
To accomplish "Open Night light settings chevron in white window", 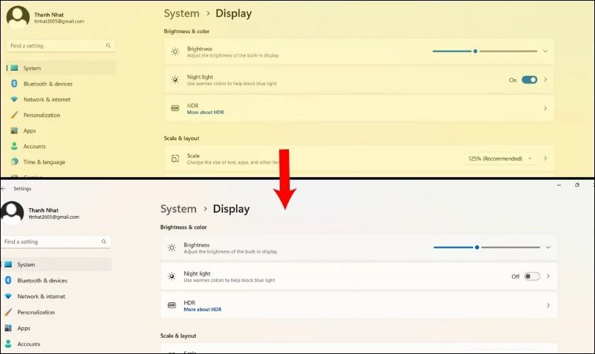I will pyautogui.click(x=548, y=276).
